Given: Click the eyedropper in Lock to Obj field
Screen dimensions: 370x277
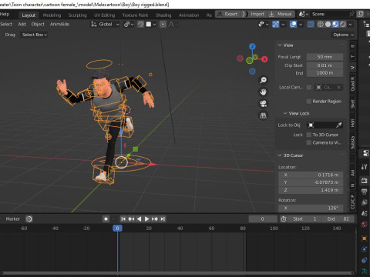Looking at the screenshot, I should (x=339, y=125).
